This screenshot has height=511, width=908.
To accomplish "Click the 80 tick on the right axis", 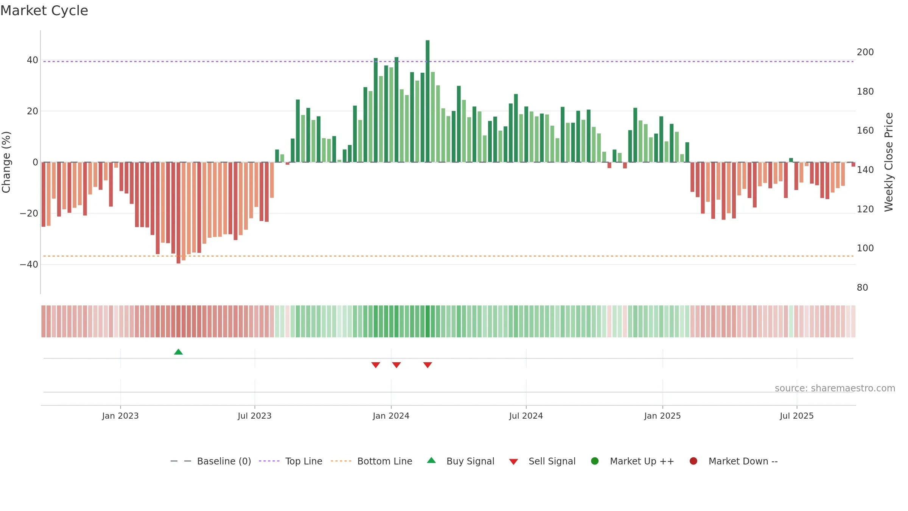I will click(863, 288).
